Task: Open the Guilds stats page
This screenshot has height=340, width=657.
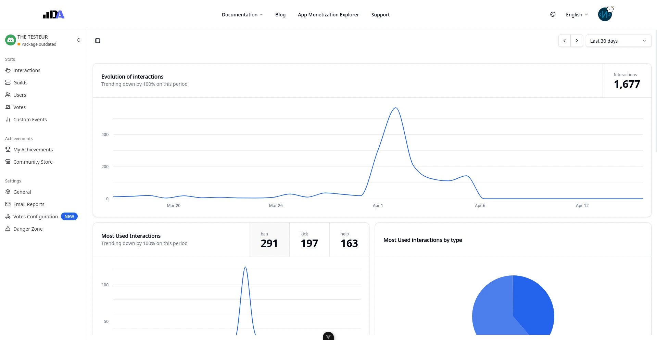Action: click(20, 82)
